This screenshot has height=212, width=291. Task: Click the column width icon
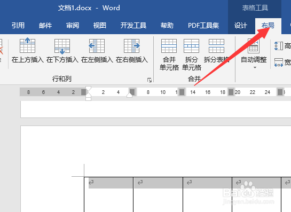[279, 62]
